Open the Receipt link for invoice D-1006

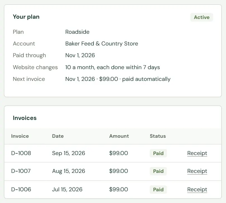(197, 190)
